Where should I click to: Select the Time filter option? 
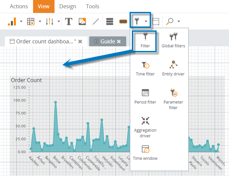[145, 69]
